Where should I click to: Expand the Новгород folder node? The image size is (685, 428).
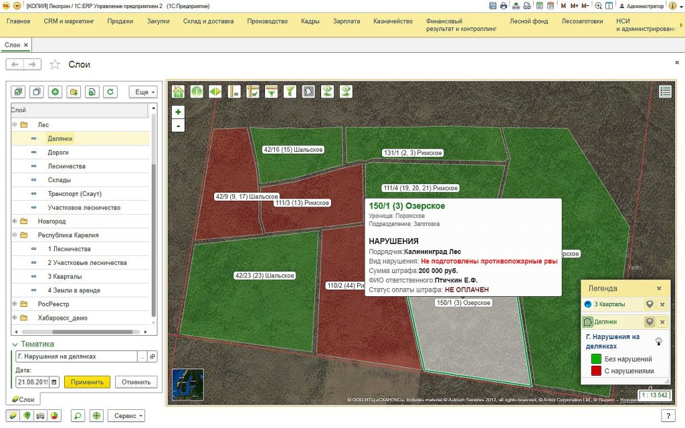pos(15,221)
